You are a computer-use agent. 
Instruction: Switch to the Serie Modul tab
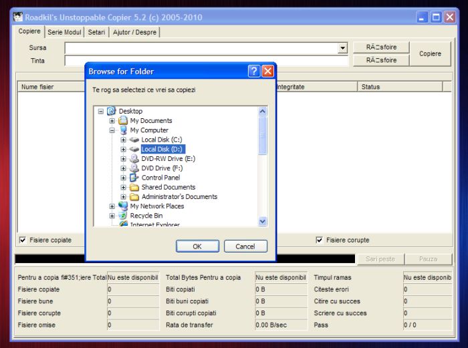(x=64, y=32)
